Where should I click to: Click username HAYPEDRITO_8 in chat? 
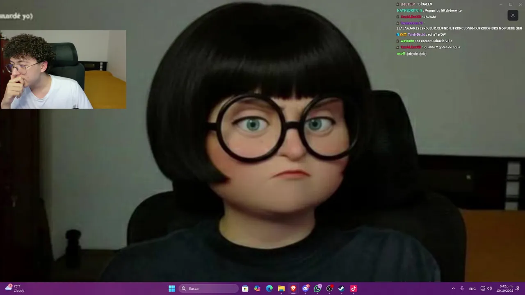(409, 11)
